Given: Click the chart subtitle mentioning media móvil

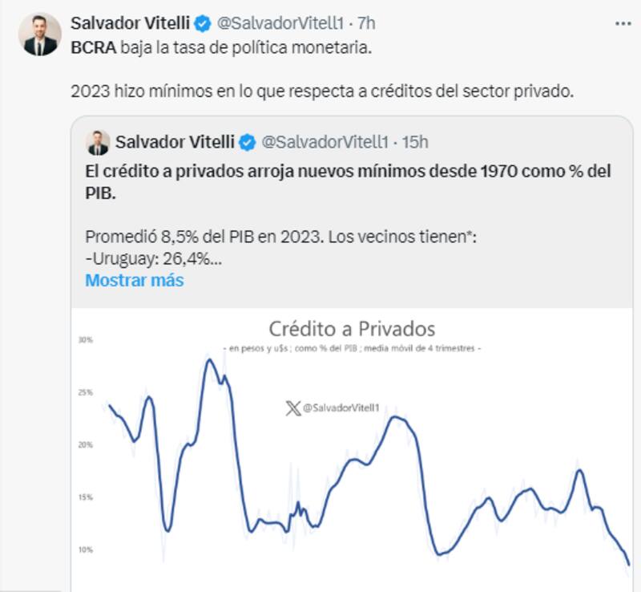Looking at the screenshot, I should point(352,348).
